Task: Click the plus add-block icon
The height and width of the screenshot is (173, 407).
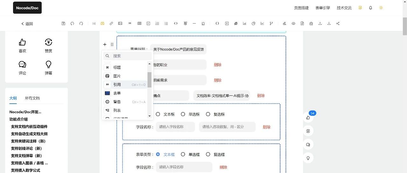Action: [105, 45]
